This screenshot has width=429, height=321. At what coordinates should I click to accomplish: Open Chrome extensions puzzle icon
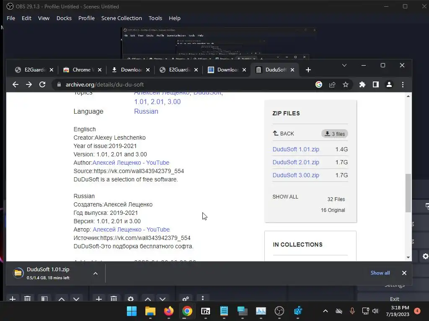point(362,84)
